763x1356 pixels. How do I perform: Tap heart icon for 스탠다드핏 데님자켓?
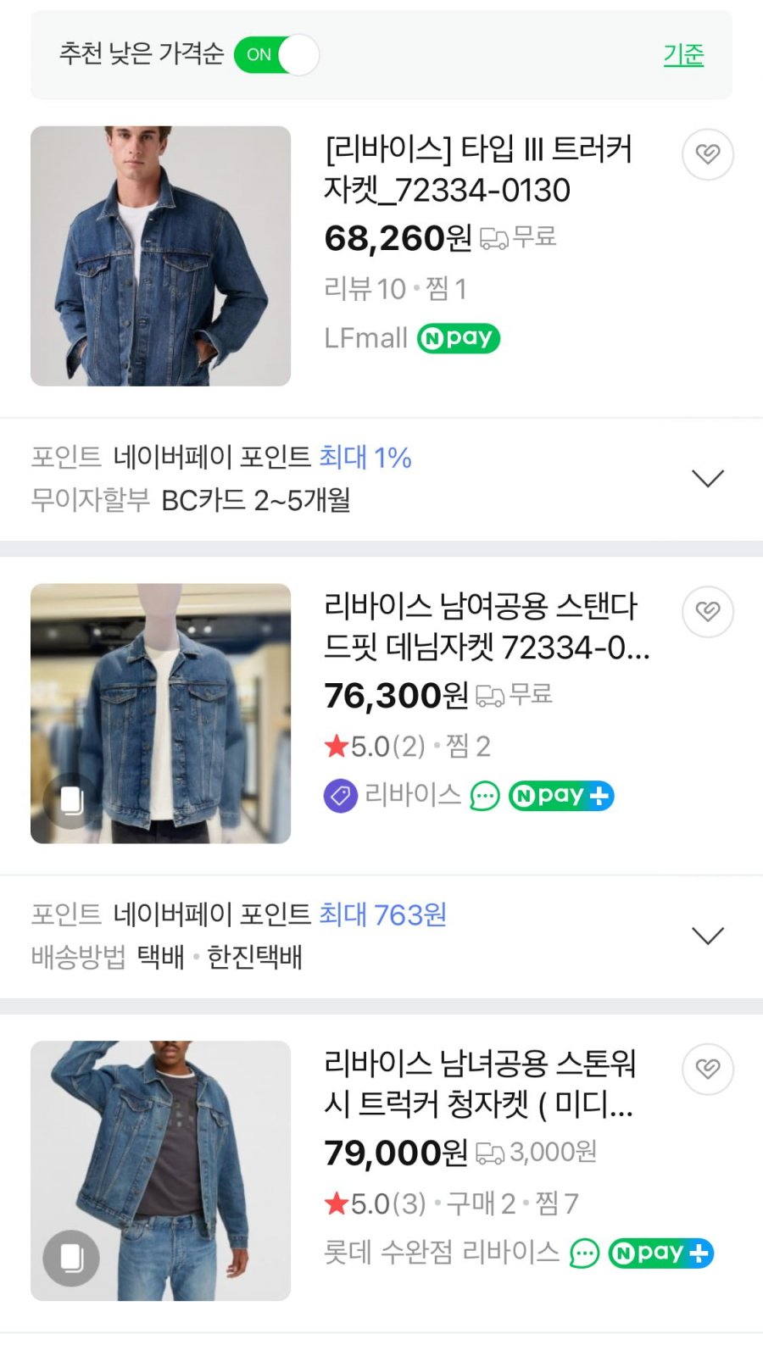tap(708, 611)
